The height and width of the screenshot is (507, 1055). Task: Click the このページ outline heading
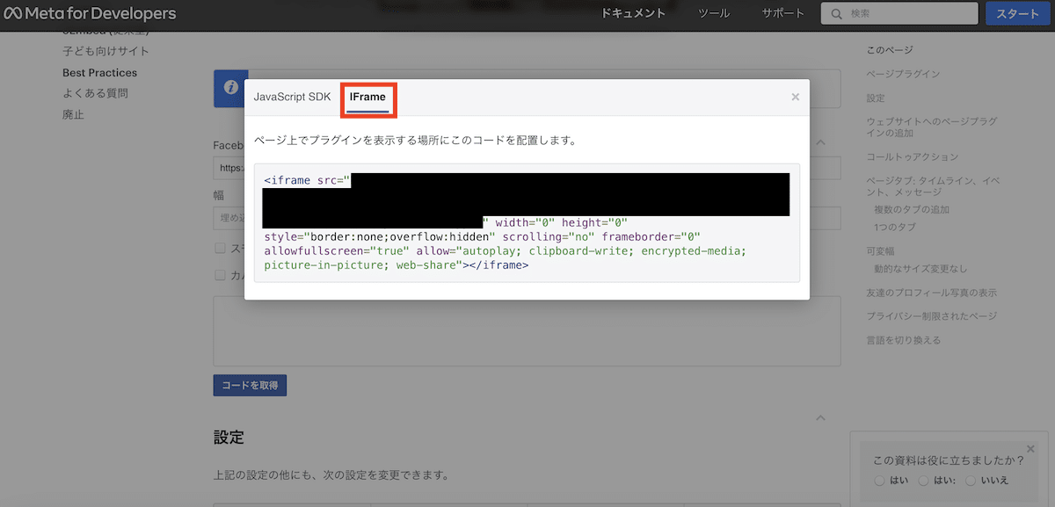(x=890, y=50)
